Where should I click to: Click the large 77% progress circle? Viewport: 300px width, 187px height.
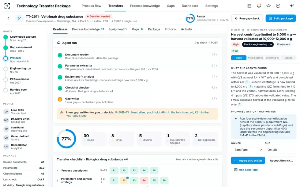(x=66, y=139)
